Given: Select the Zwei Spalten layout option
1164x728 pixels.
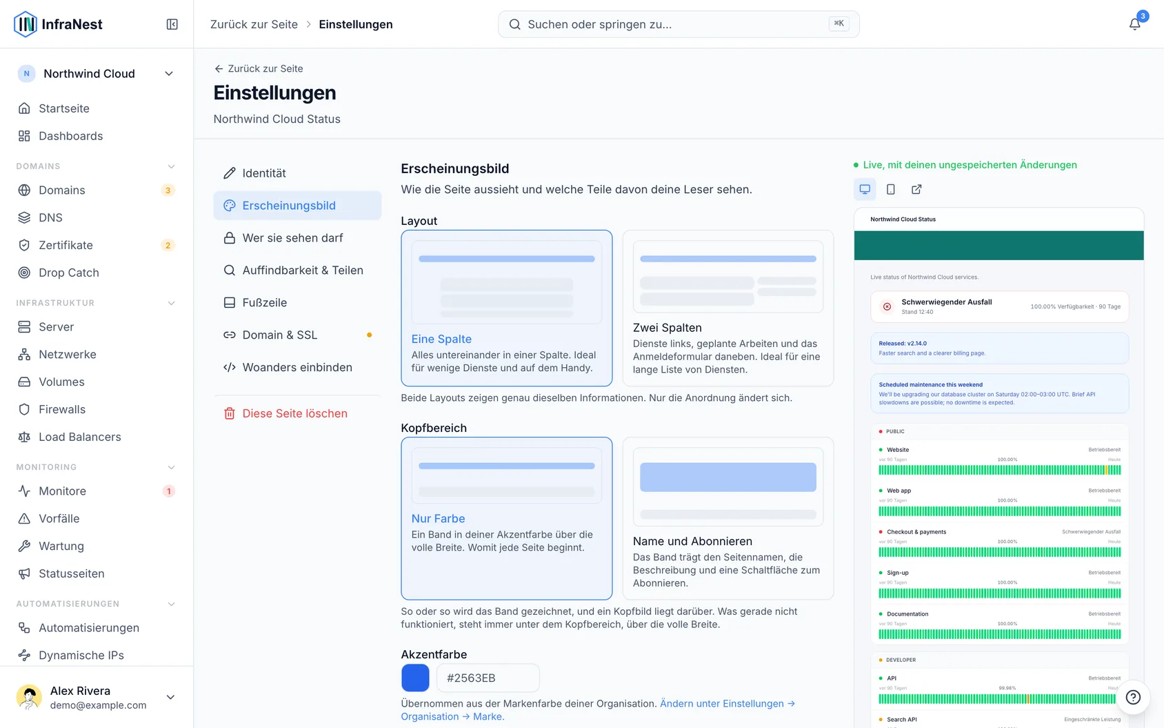Looking at the screenshot, I should 728,308.
